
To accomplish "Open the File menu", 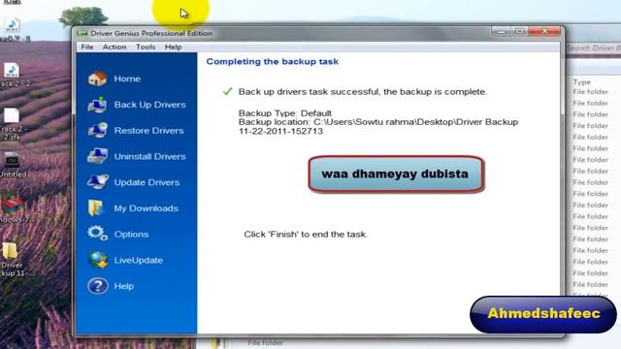I will (87, 47).
